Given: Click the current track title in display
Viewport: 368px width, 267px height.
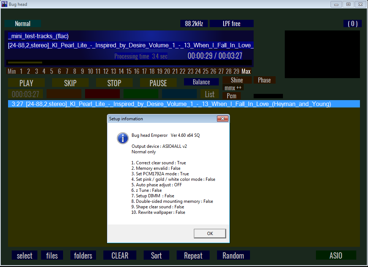Looking at the screenshot, I should pos(131,45).
